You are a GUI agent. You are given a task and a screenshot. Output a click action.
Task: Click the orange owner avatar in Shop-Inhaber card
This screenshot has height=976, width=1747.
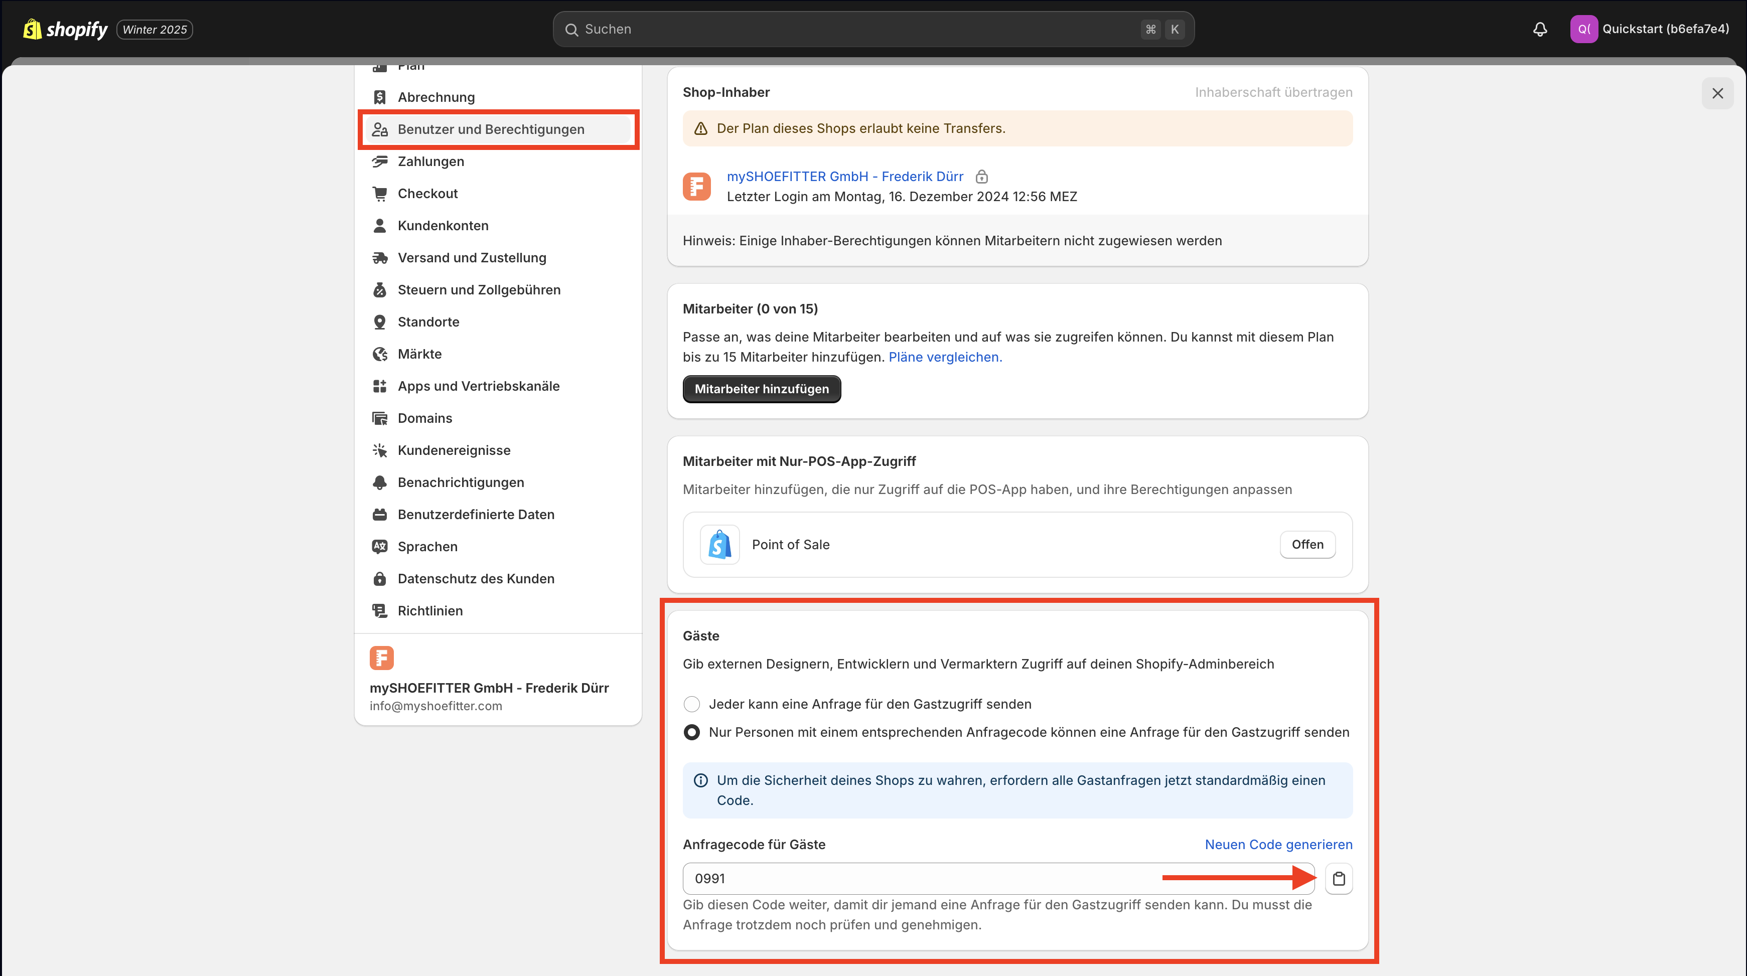(696, 187)
